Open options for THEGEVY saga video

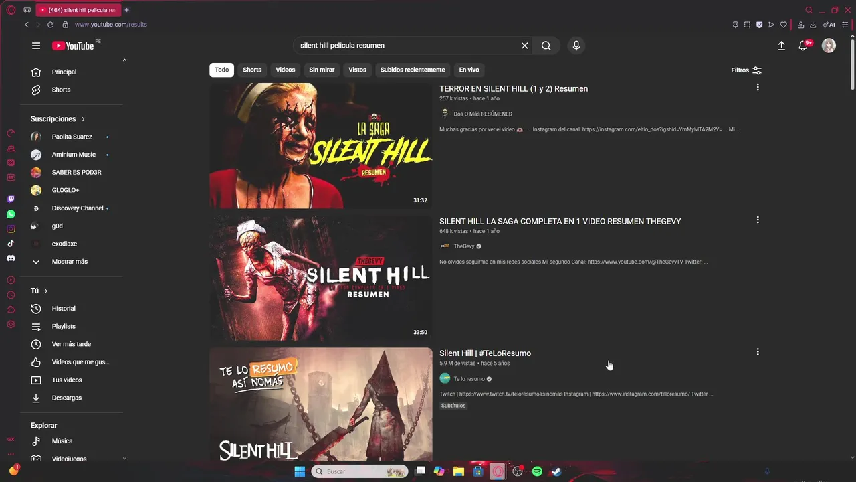(x=758, y=220)
